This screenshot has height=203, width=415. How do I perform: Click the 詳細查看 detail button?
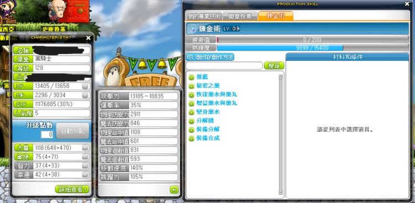72,189
